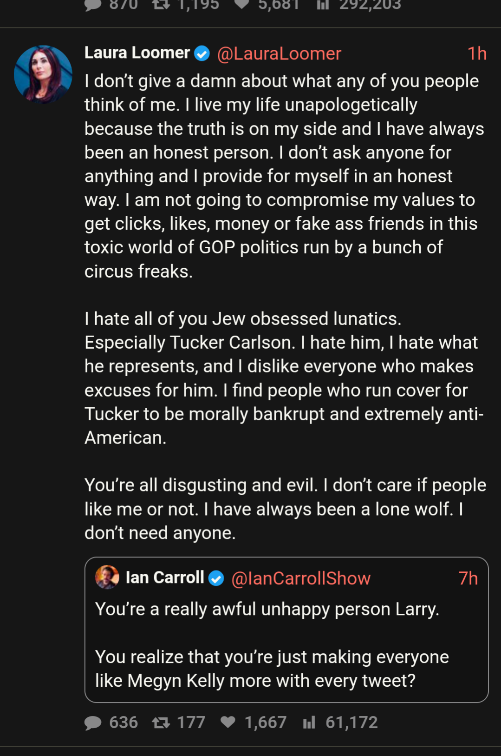Open the 7h timestamp of quoted tweet
501x756 pixels.
[x=468, y=578]
